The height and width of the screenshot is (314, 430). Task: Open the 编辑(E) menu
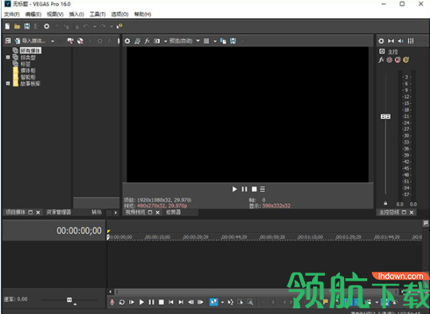[x=33, y=14]
